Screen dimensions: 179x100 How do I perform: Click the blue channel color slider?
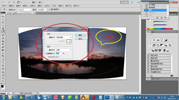coord(160,25)
